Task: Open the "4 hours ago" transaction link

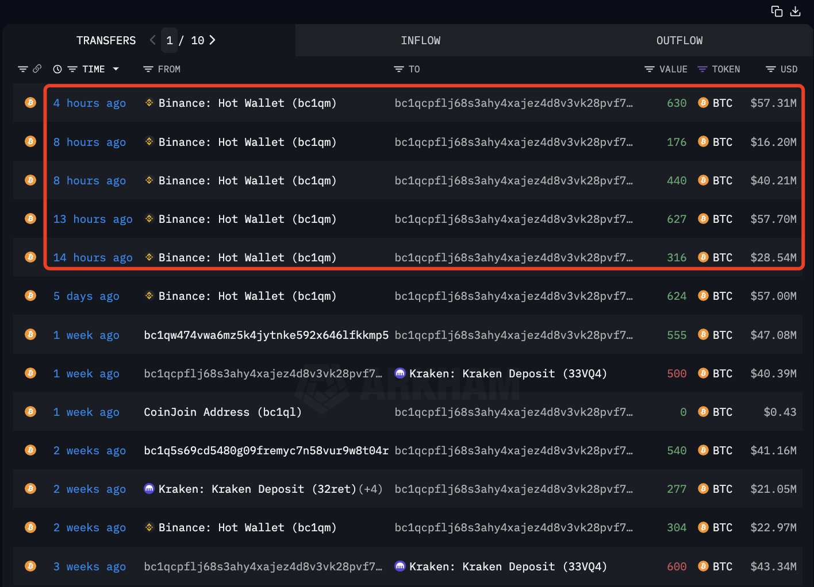Action: tap(89, 103)
